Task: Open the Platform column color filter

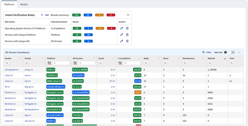Action: (49, 63)
